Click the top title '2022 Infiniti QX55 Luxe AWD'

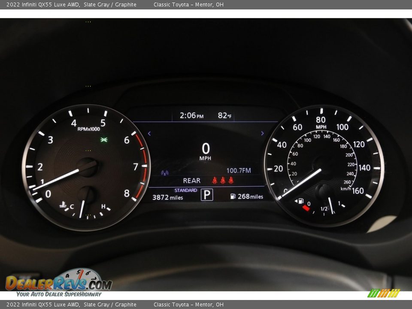[43, 4]
